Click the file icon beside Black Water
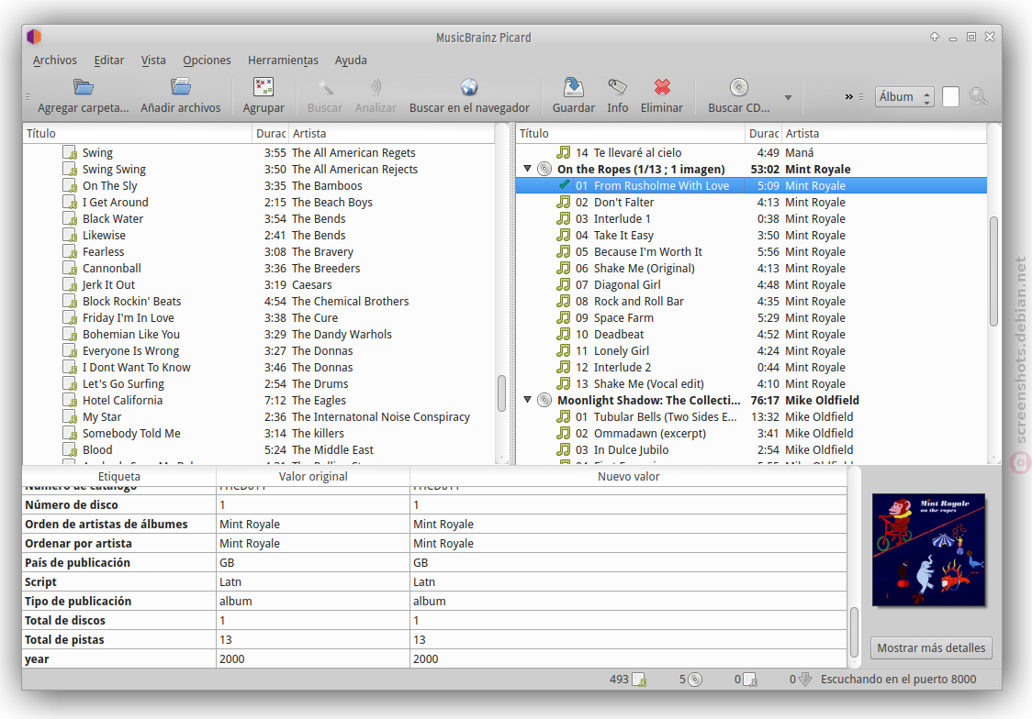 click(70, 219)
